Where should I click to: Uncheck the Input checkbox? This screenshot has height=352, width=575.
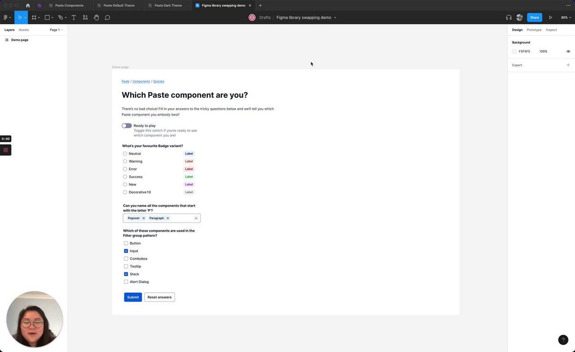coord(126,251)
